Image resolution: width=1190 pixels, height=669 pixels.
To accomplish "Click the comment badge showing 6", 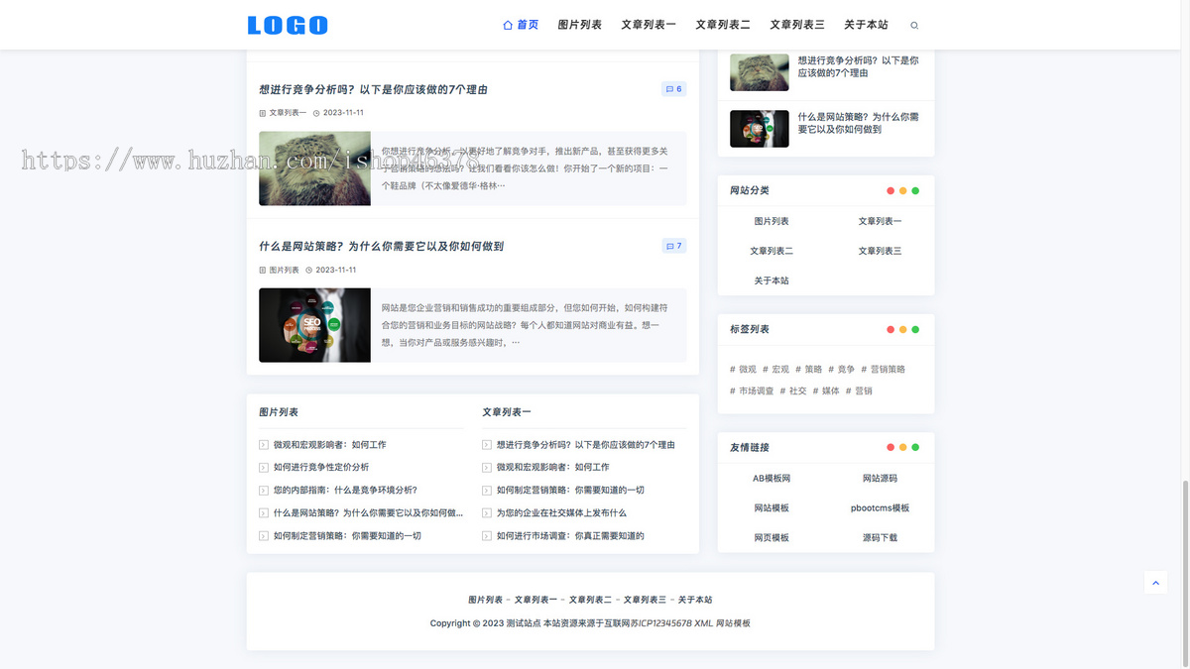I will point(674,89).
